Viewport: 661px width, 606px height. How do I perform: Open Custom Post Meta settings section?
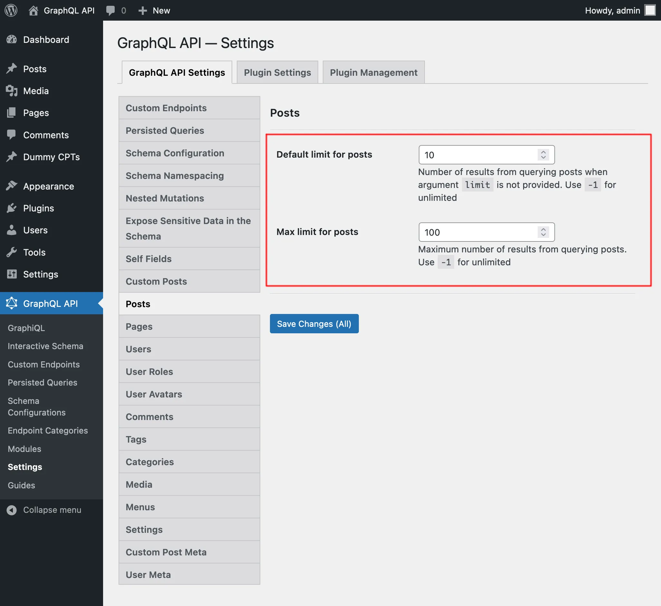(x=189, y=552)
